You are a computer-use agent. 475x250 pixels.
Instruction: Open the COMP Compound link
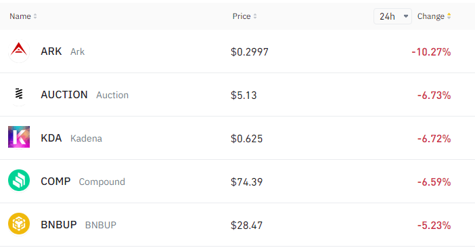(83, 182)
